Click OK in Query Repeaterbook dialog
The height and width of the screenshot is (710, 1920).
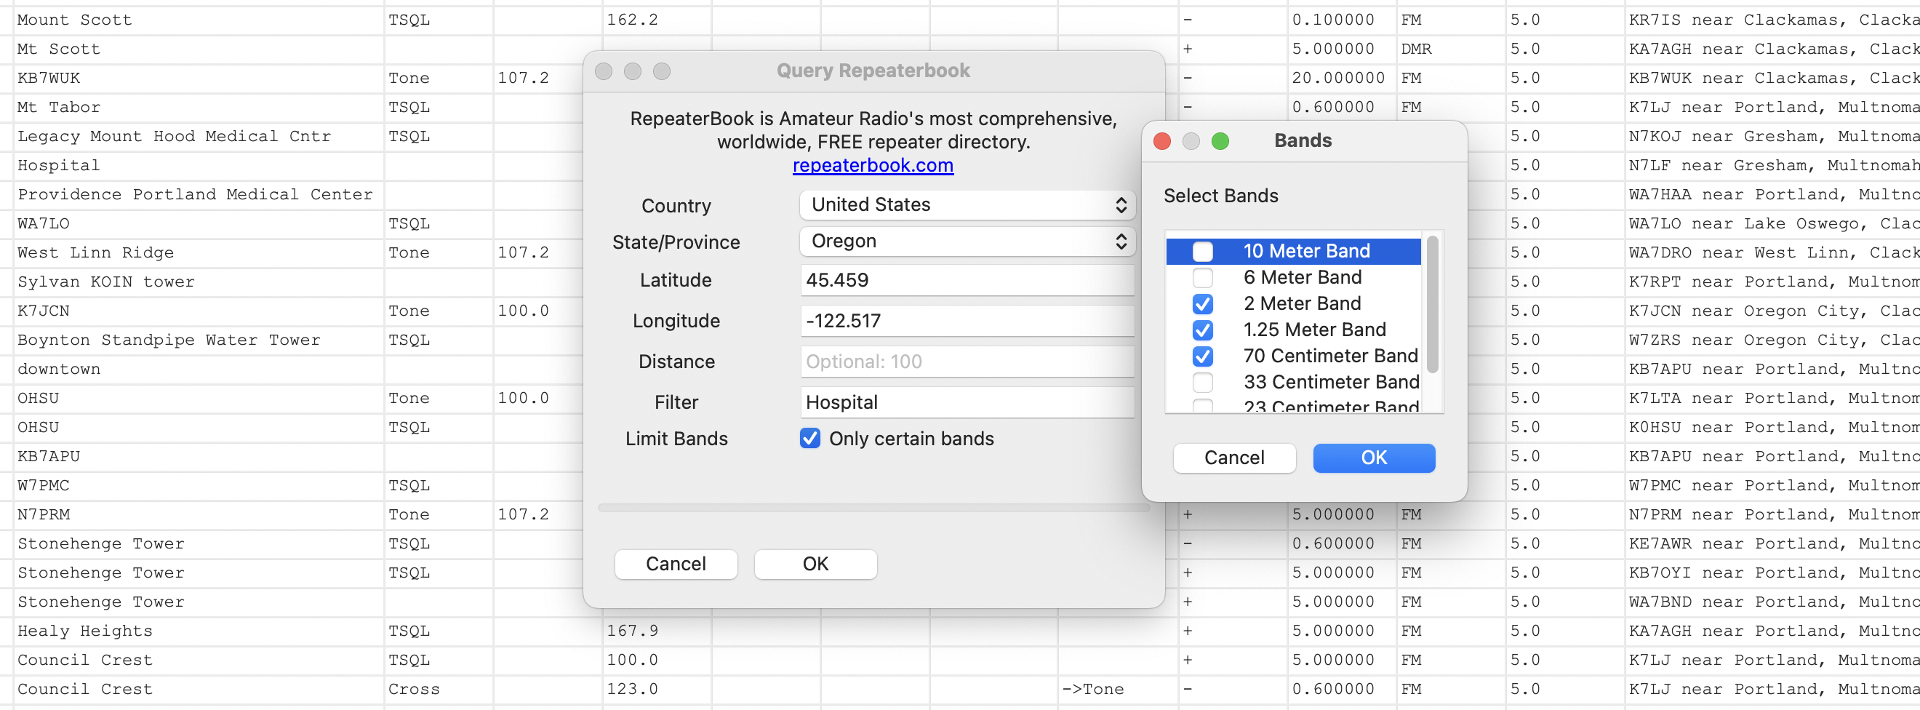tap(815, 565)
